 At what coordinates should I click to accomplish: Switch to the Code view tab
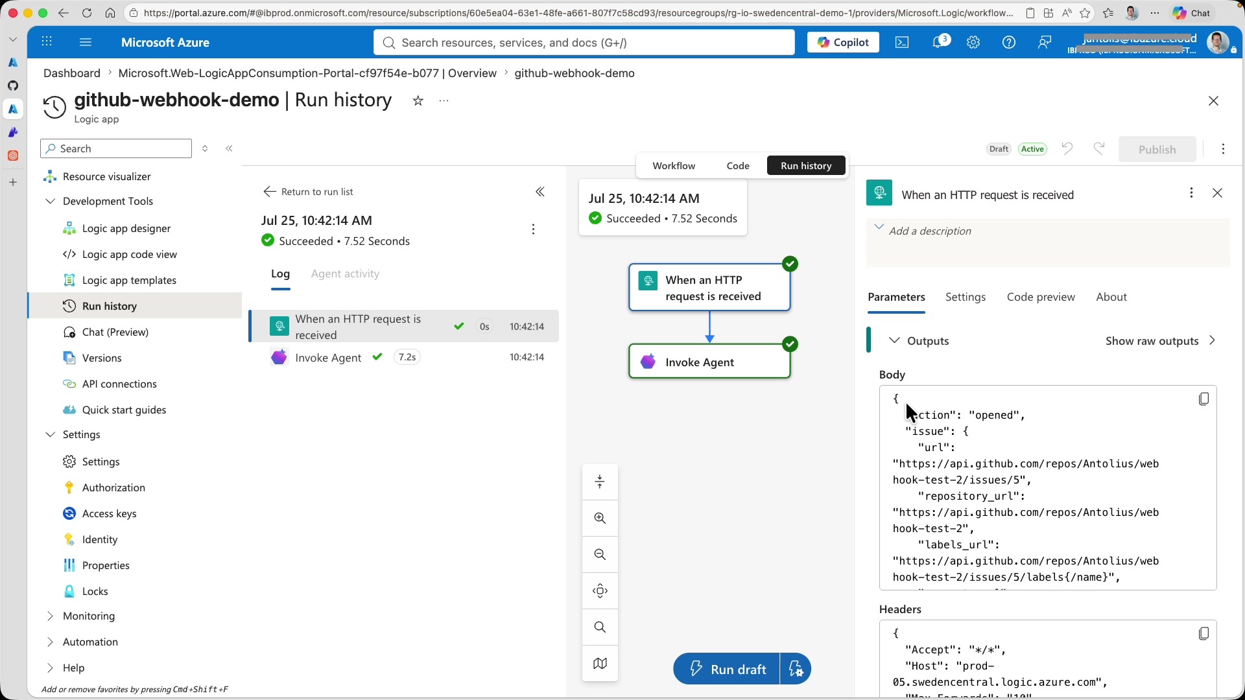pos(738,166)
